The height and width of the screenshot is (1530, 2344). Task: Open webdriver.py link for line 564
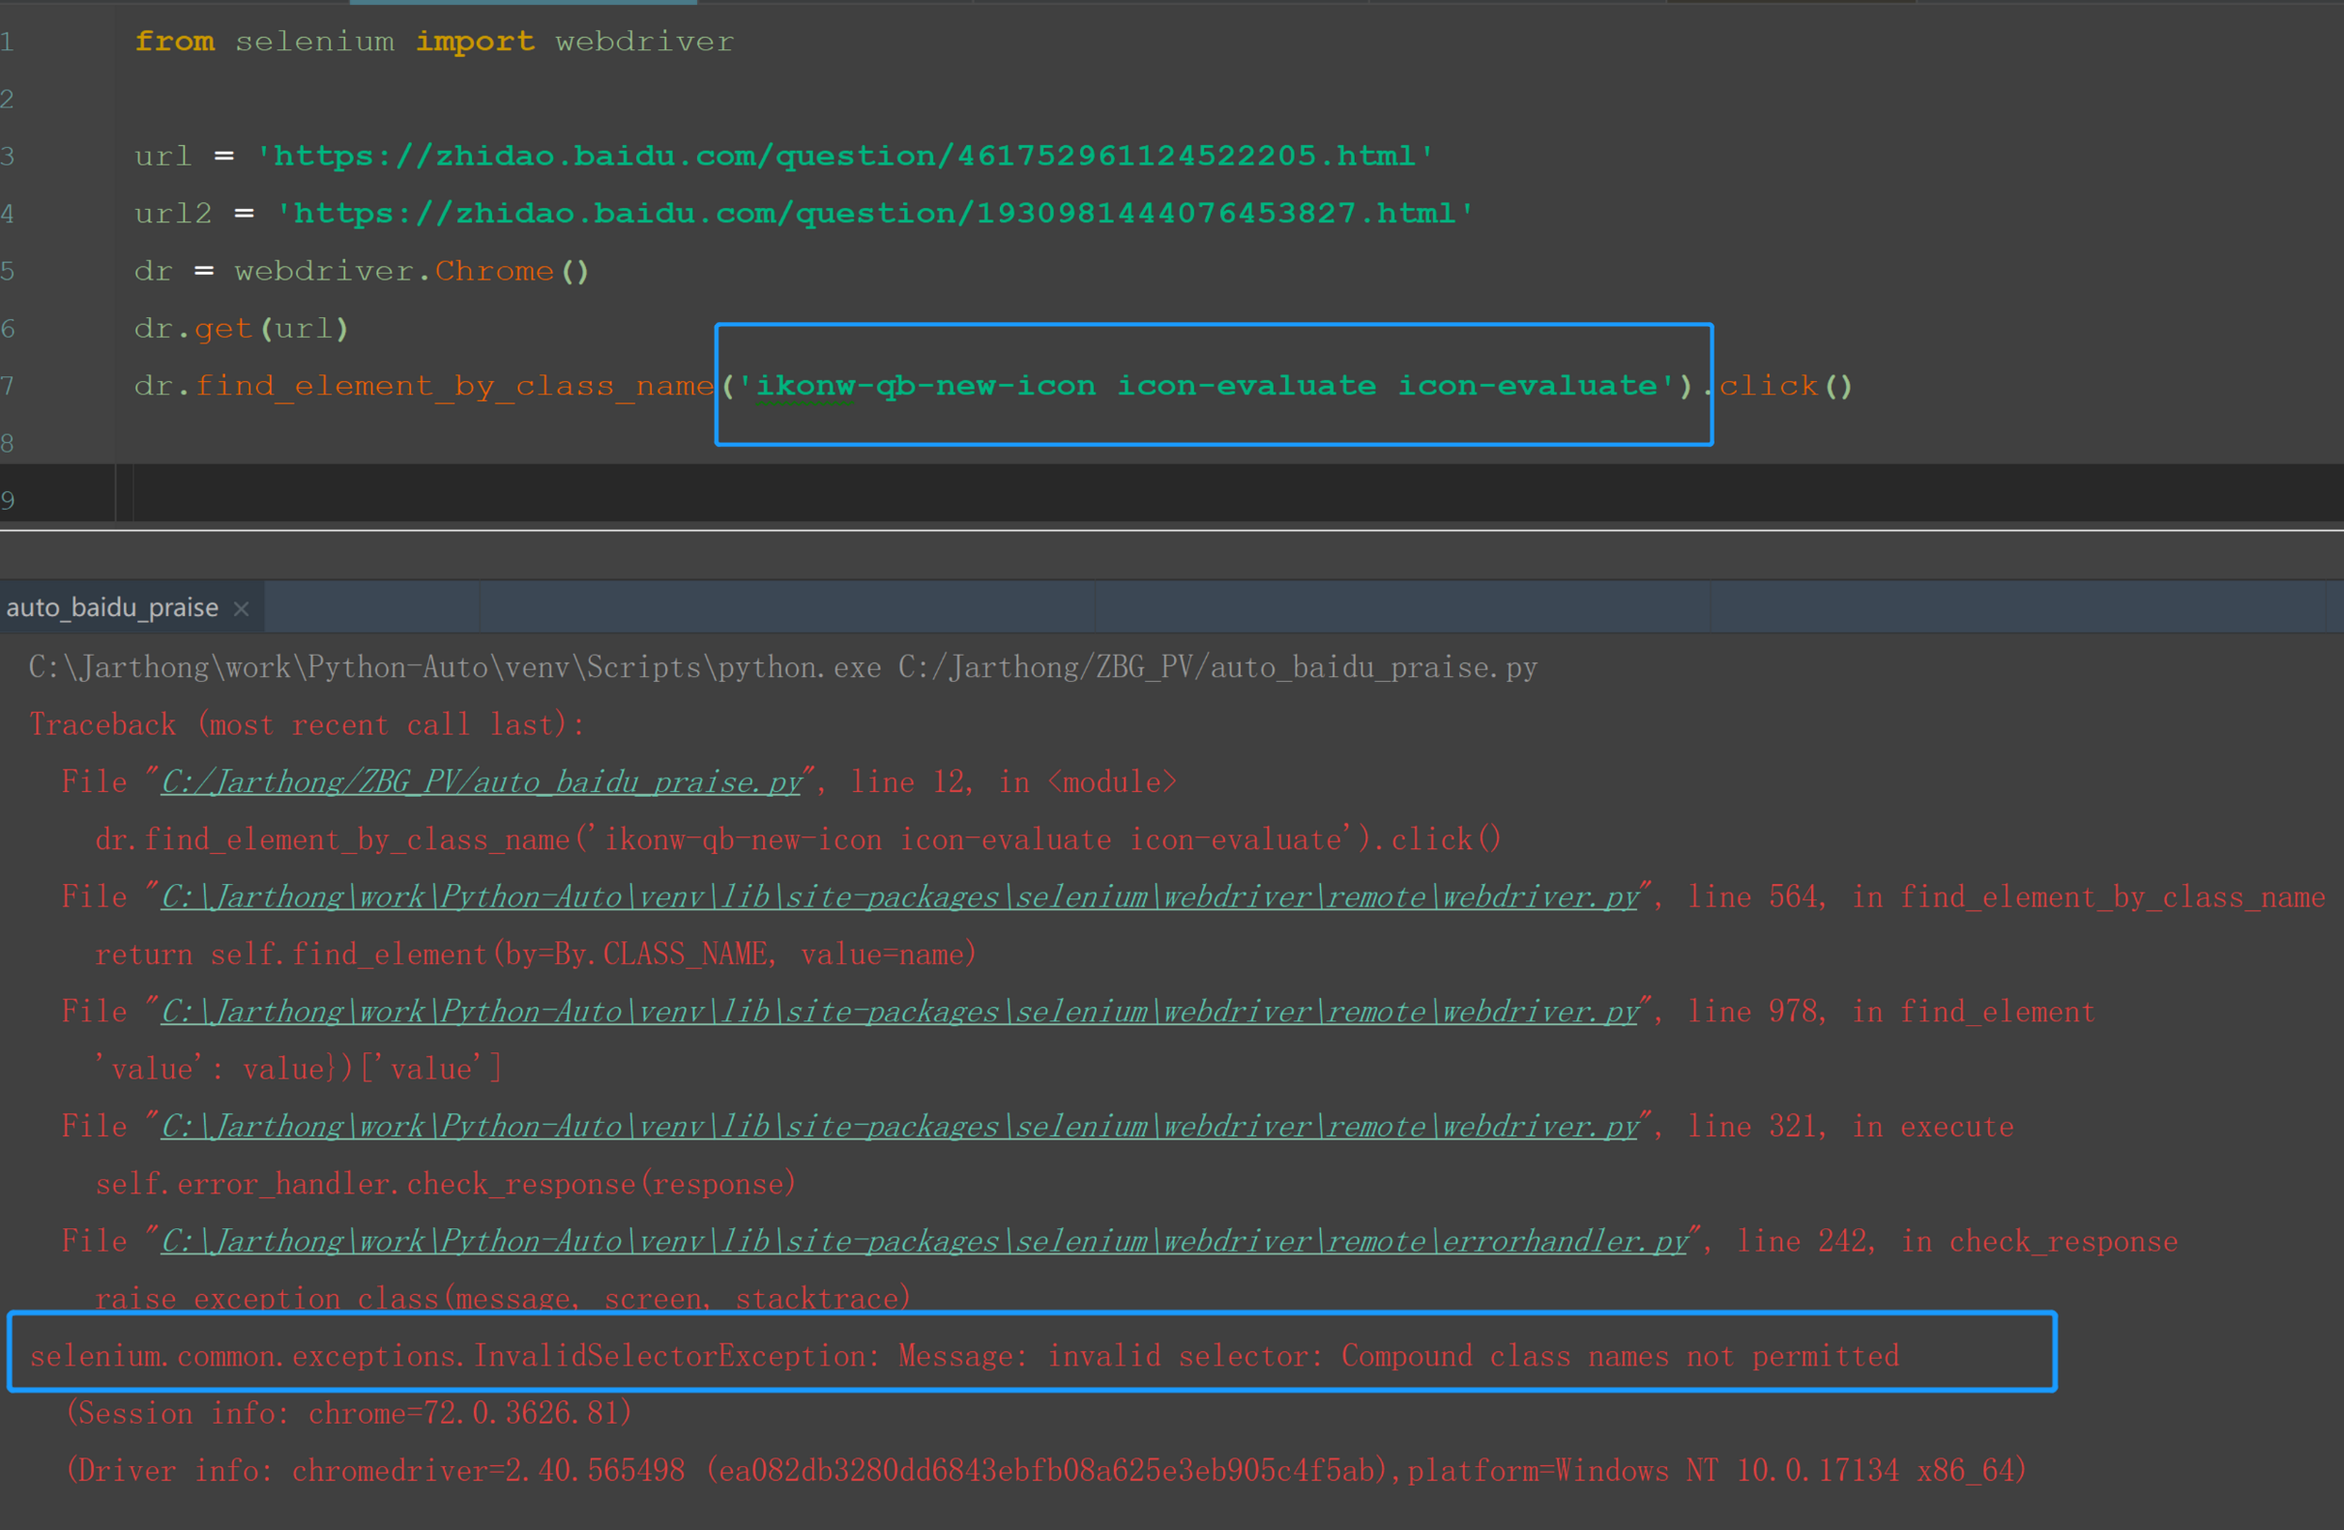click(x=899, y=897)
